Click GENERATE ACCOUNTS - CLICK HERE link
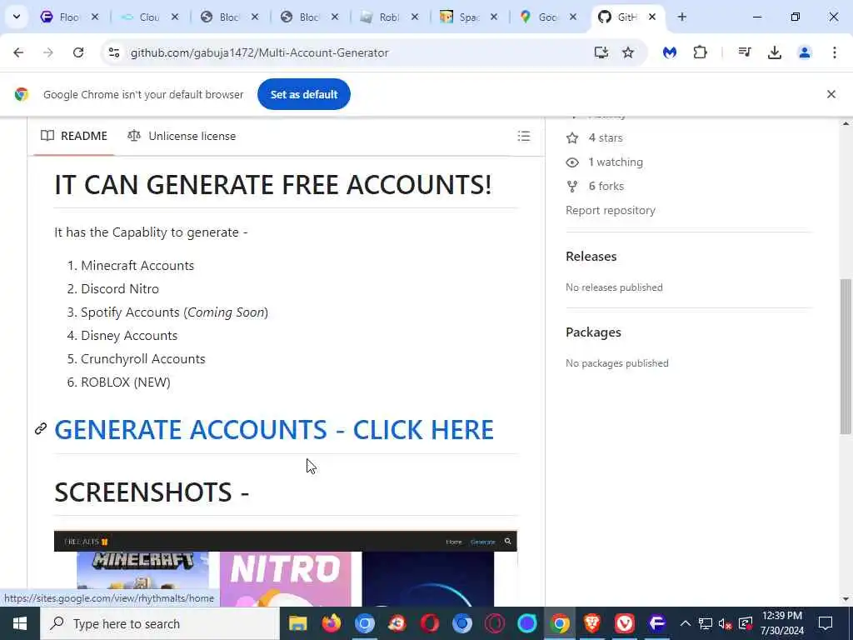The width and height of the screenshot is (853, 640). 273,429
